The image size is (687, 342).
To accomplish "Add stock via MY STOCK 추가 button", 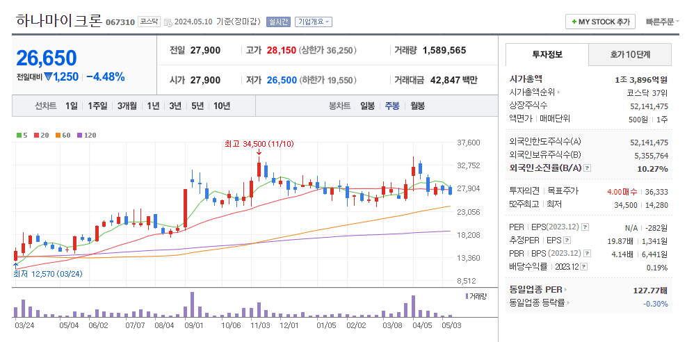I will point(600,22).
